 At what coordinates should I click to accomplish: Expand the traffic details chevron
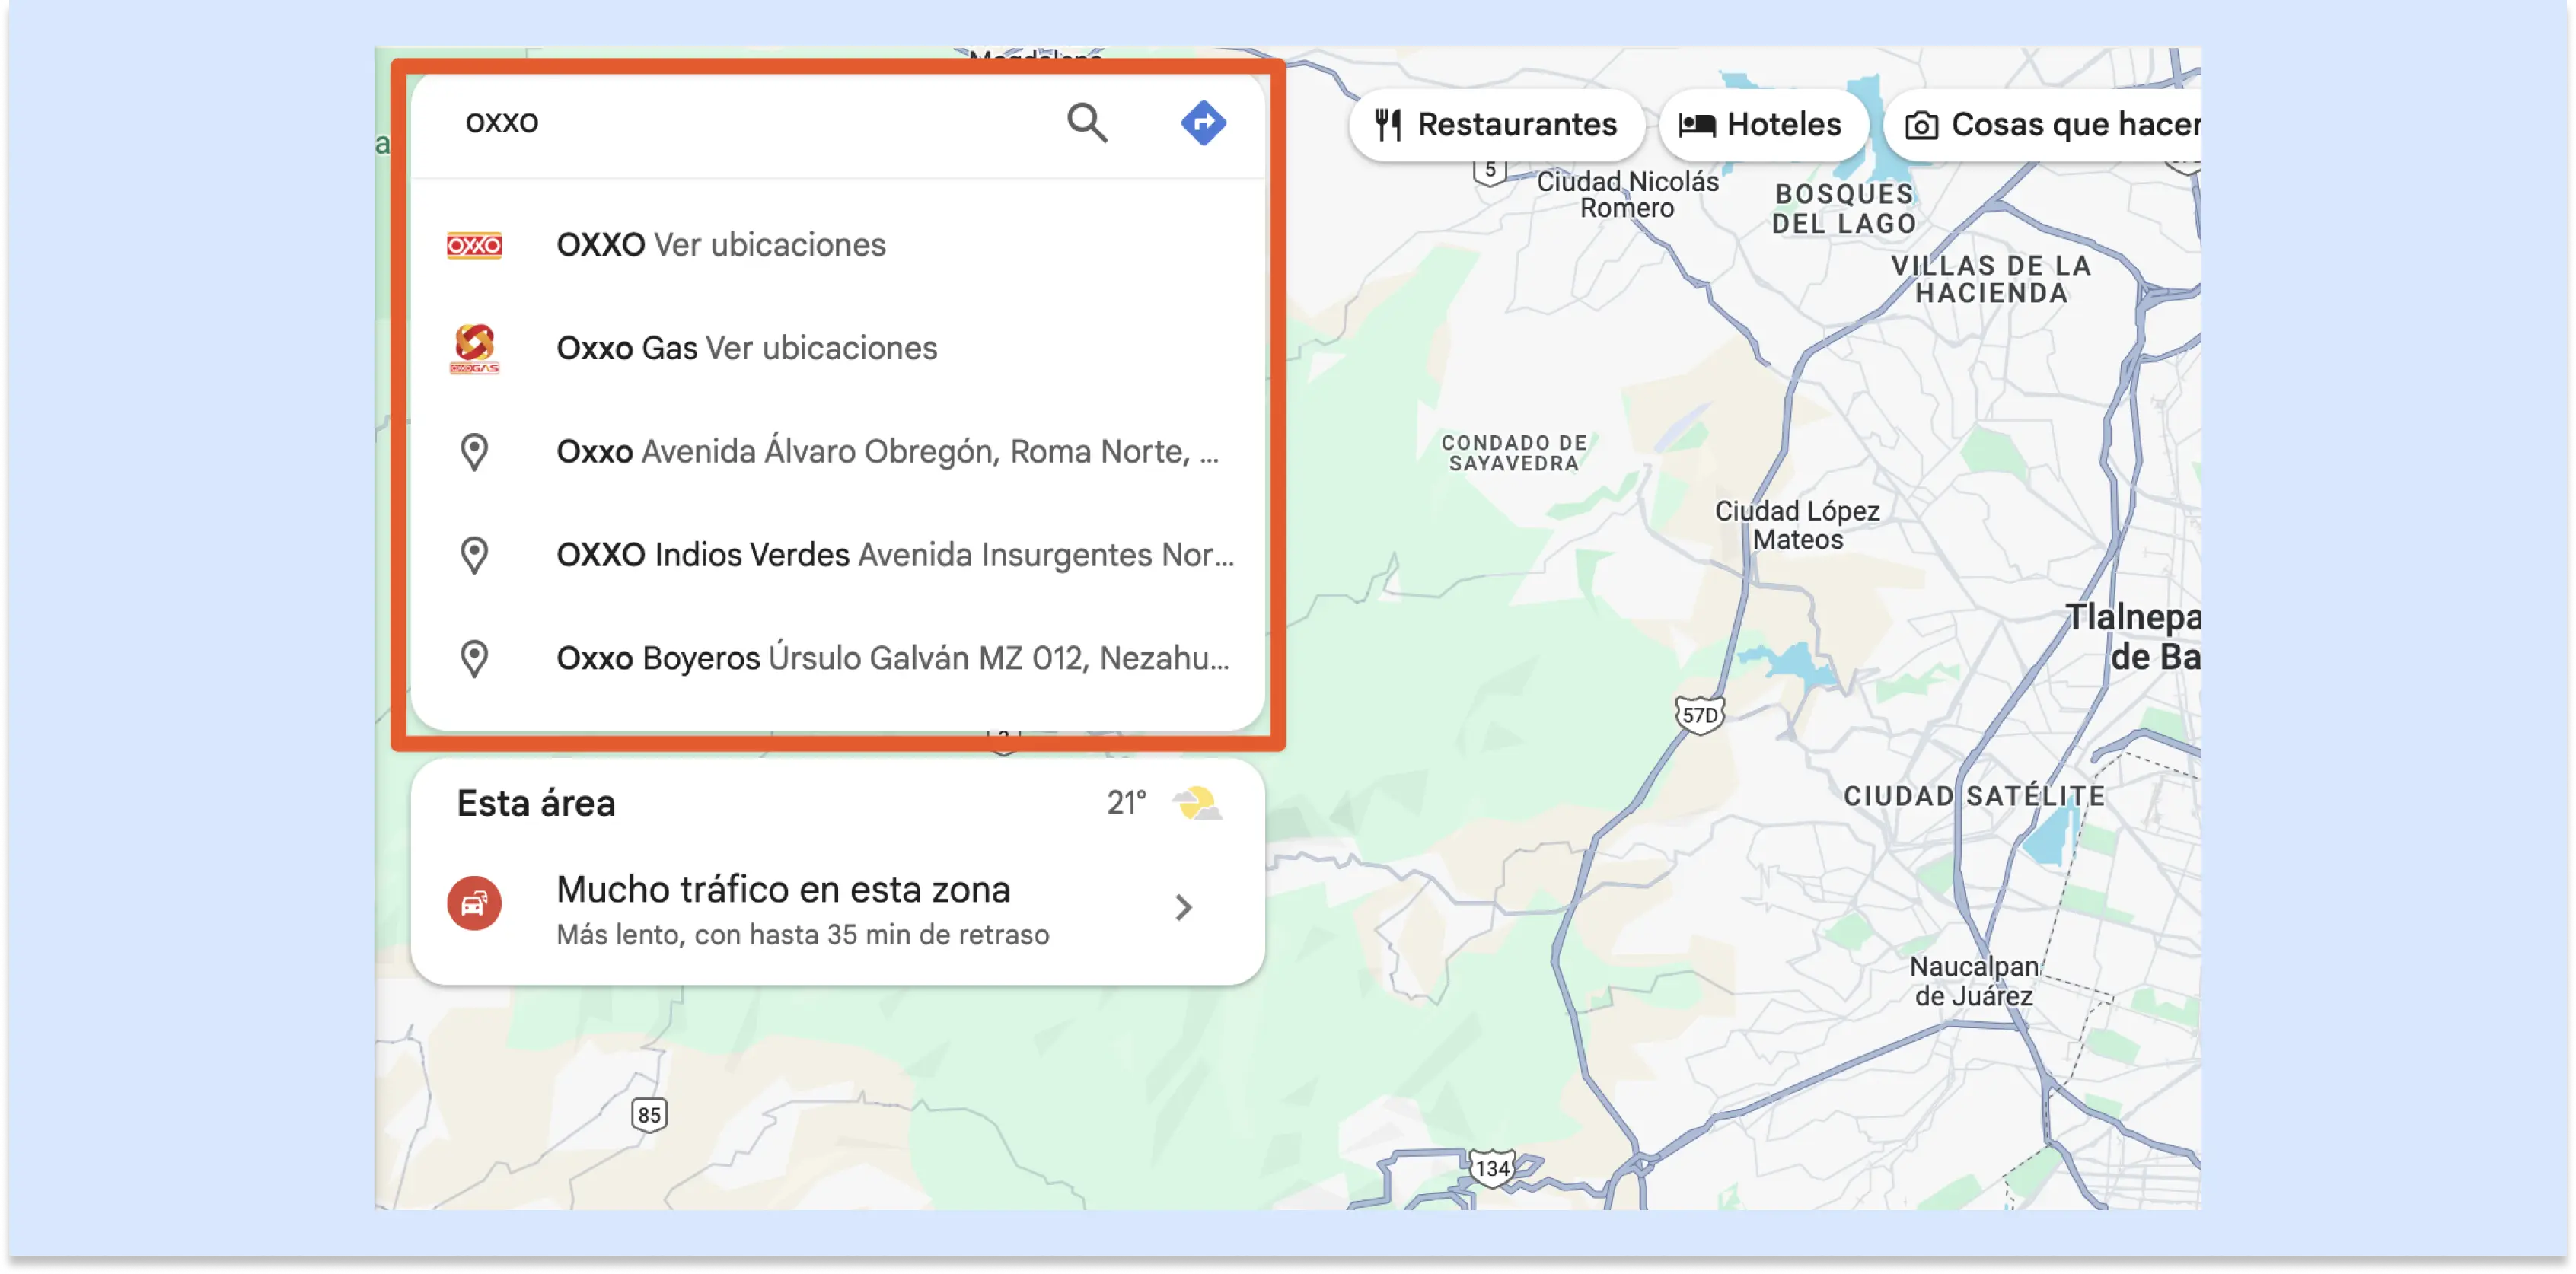[1184, 908]
